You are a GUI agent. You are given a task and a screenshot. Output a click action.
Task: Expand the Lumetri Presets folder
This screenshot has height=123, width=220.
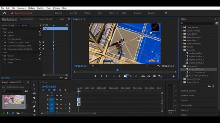[181, 31]
